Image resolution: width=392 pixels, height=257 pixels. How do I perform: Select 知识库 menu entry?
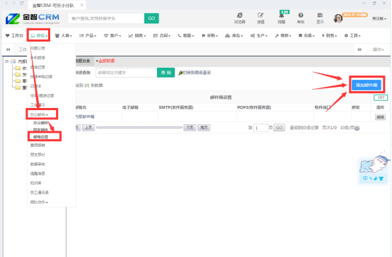click(x=36, y=183)
